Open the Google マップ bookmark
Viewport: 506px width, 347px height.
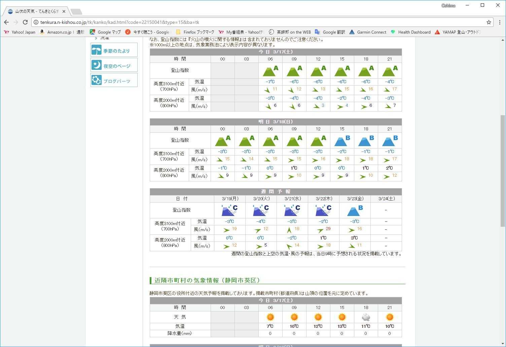click(x=105, y=32)
